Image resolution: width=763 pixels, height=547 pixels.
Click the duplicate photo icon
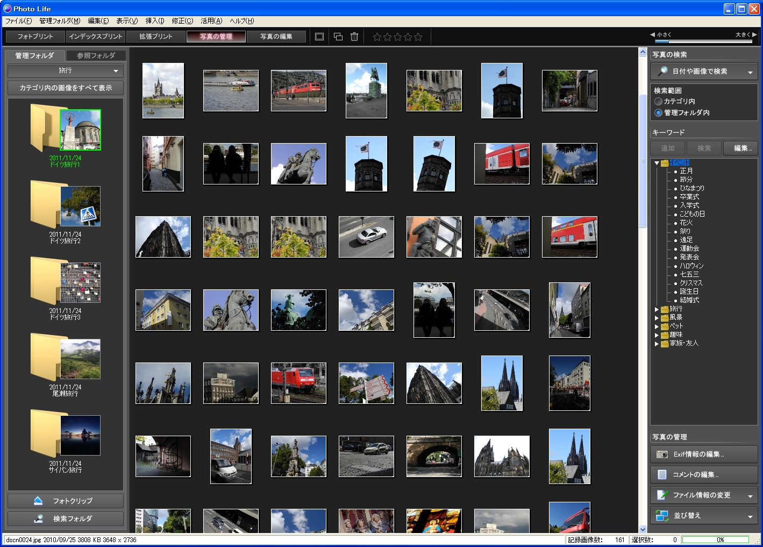coord(337,37)
